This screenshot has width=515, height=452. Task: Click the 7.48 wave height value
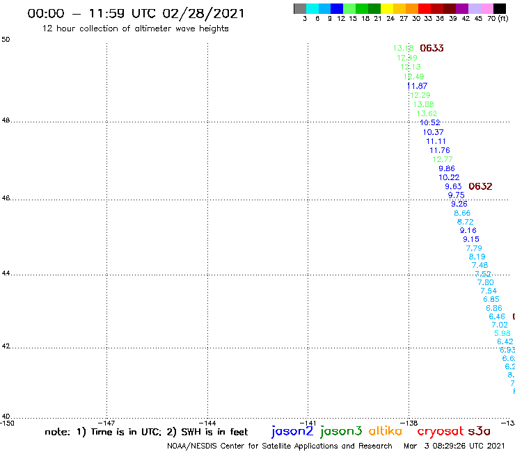coord(480,265)
